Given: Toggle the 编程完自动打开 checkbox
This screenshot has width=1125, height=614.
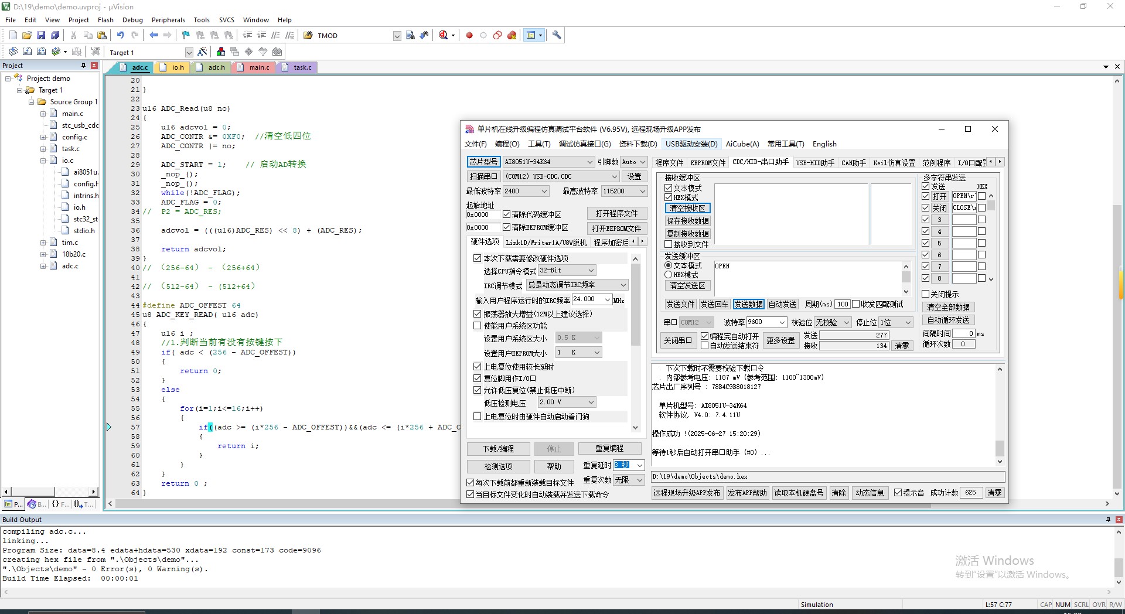Looking at the screenshot, I should pyautogui.click(x=704, y=336).
